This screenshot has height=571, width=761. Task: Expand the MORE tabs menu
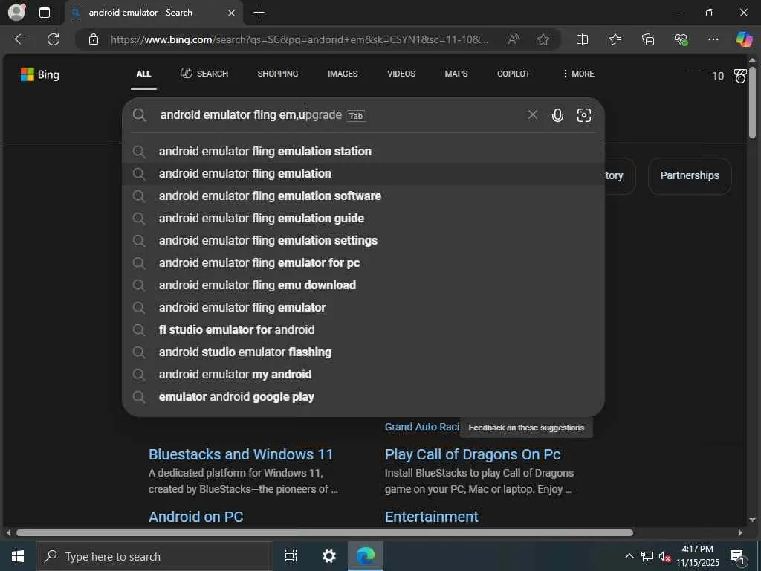click(578, 74)
